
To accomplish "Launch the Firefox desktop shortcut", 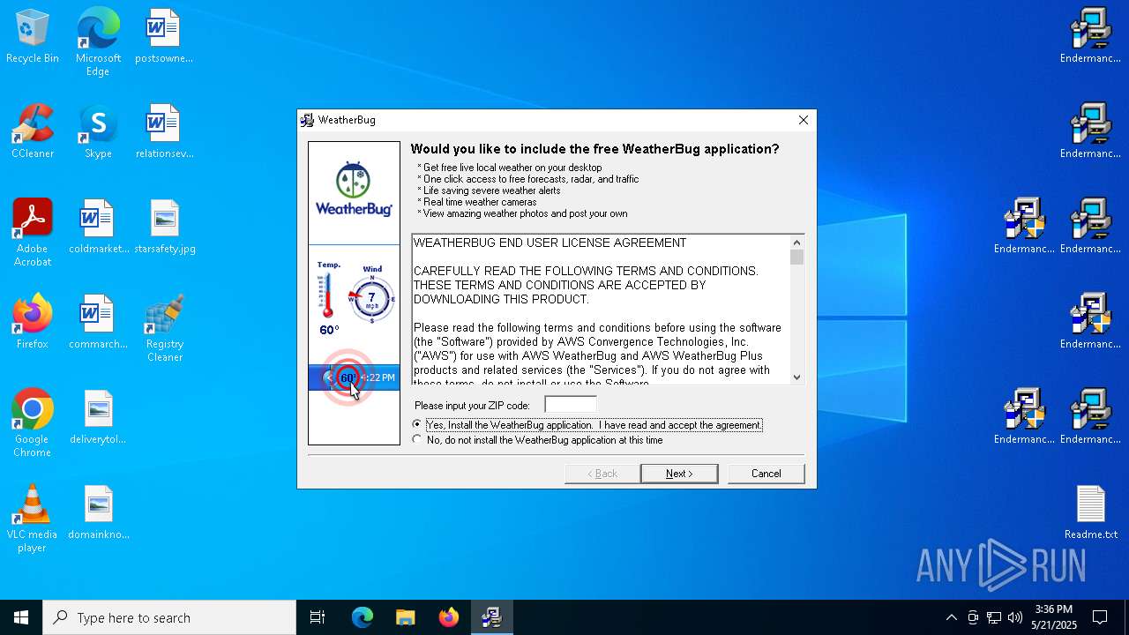I will point(32,323).
